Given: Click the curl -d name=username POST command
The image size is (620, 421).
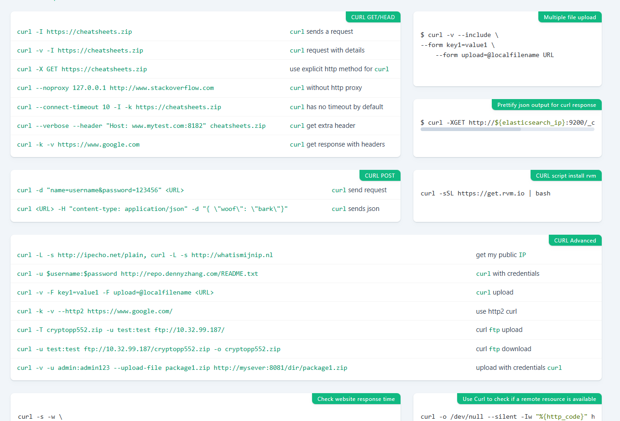Looking at the screenshot, I should tap(100, 190).
